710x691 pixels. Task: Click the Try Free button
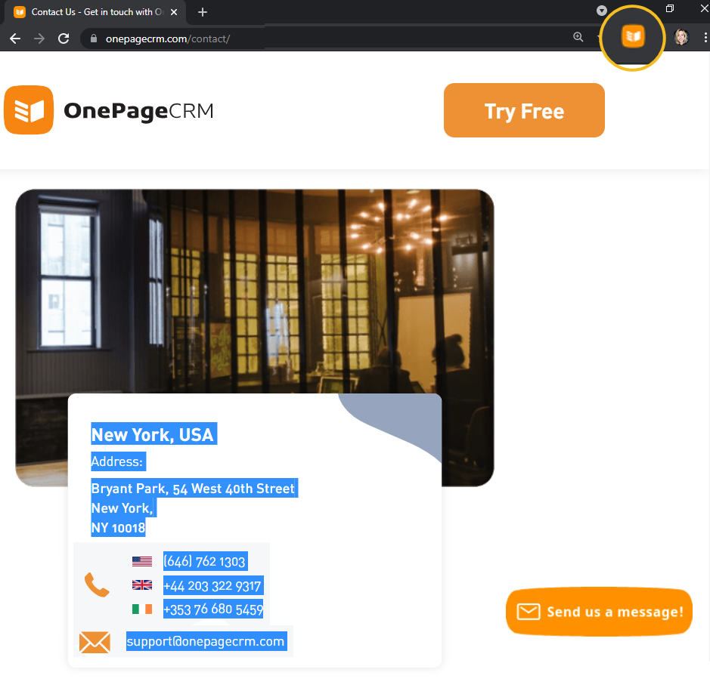point(524,110)
